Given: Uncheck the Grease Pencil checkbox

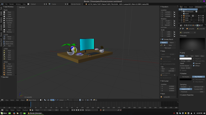Looking at the screenshot, I should (x=162, y=39).
